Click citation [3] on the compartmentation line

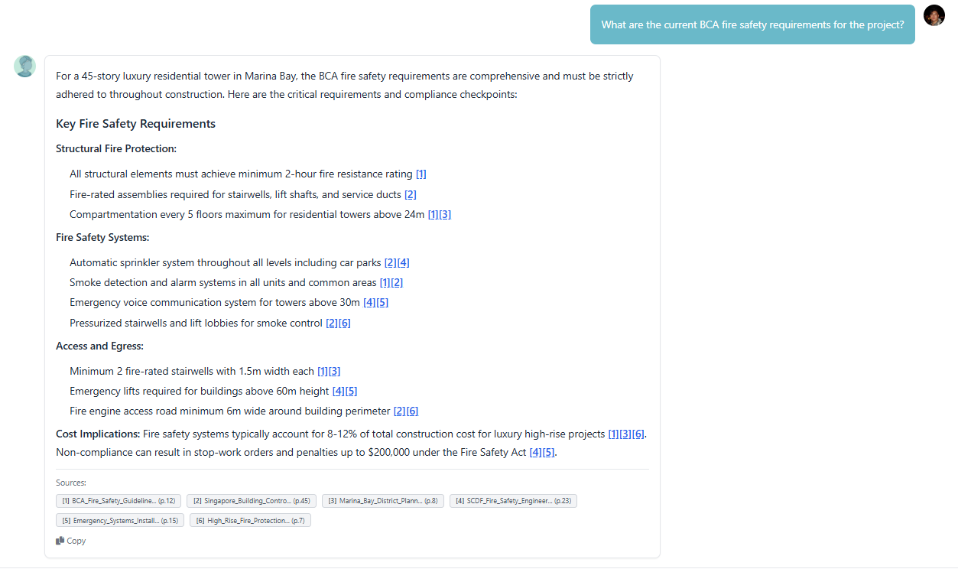[x=445, y=215]
